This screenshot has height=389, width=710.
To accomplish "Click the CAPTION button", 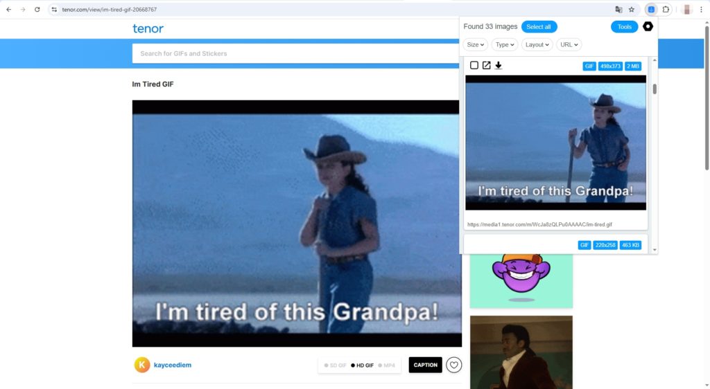I will [425, 365].
